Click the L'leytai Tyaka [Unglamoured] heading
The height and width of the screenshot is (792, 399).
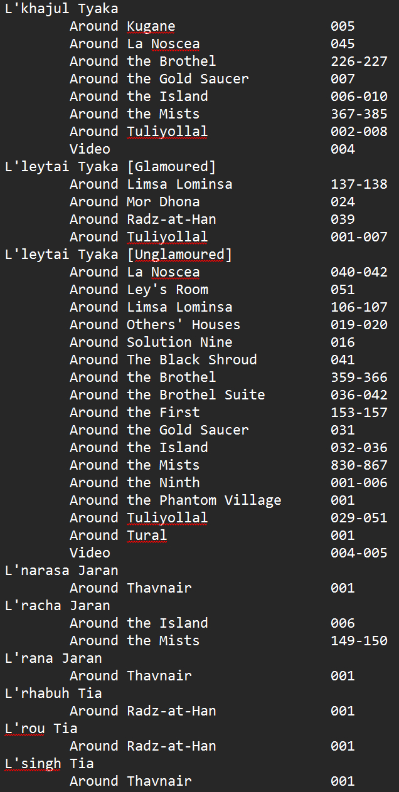tap(118, 255)
